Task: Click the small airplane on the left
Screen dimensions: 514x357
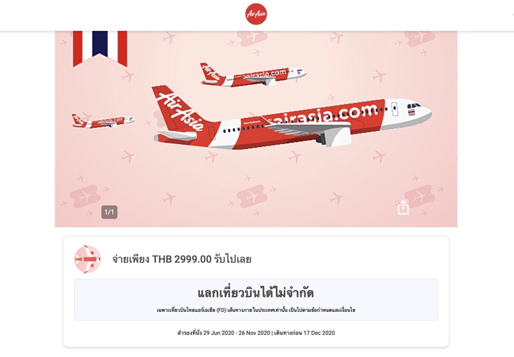Action: (x=103, y=121)
